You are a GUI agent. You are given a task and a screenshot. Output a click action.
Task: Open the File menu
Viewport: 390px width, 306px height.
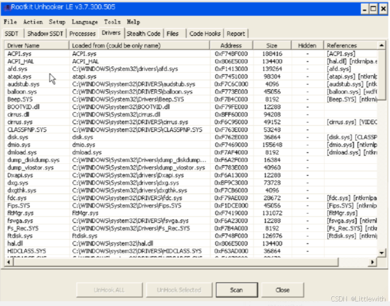(10, 22)
